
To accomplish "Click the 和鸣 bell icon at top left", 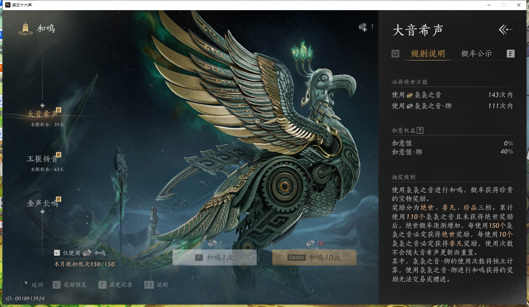I will (x=25, y=29).
